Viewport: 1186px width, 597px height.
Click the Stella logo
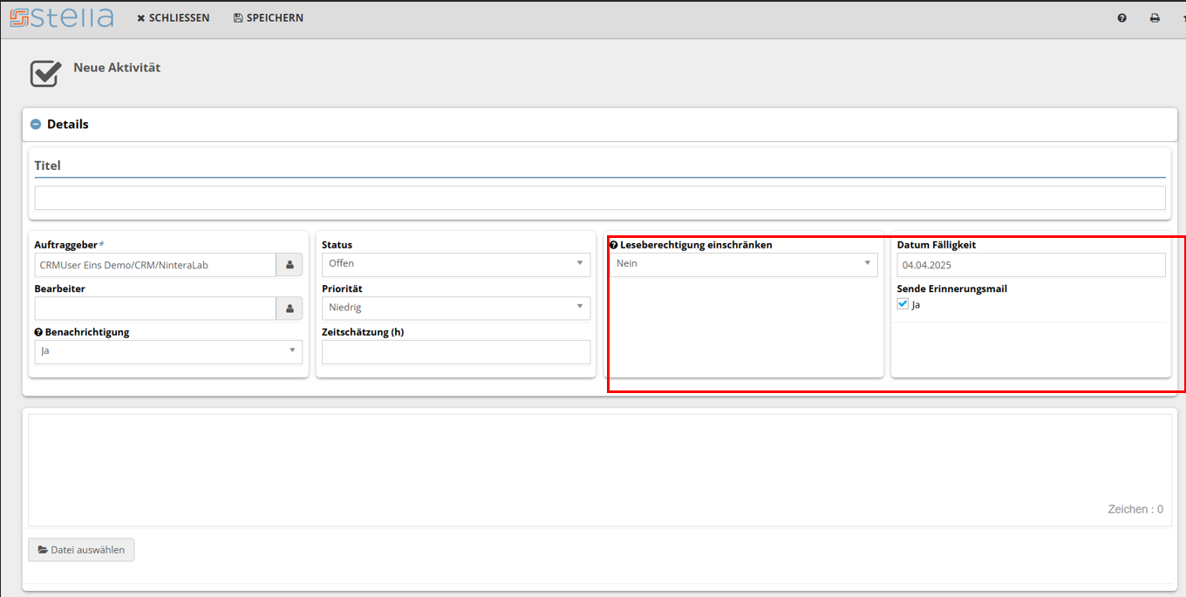pos(61,17)
